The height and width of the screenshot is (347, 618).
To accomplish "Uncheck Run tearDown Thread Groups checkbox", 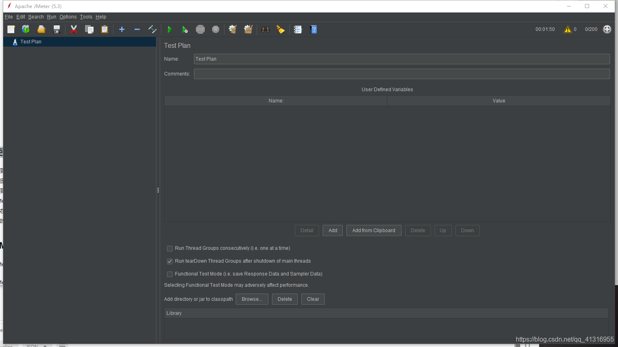I will pos(170,261).
